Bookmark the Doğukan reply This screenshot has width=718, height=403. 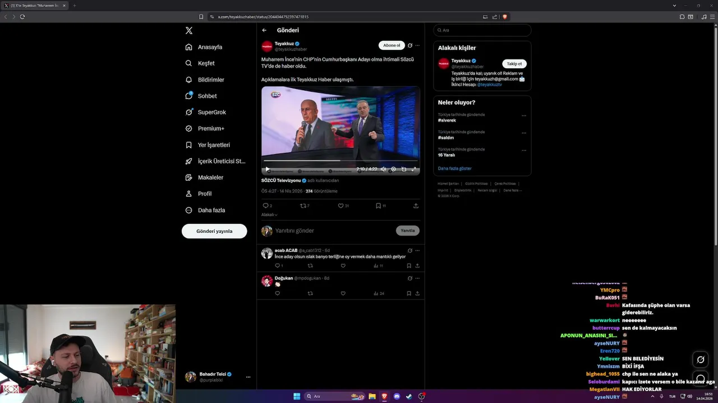coord(409,293)
